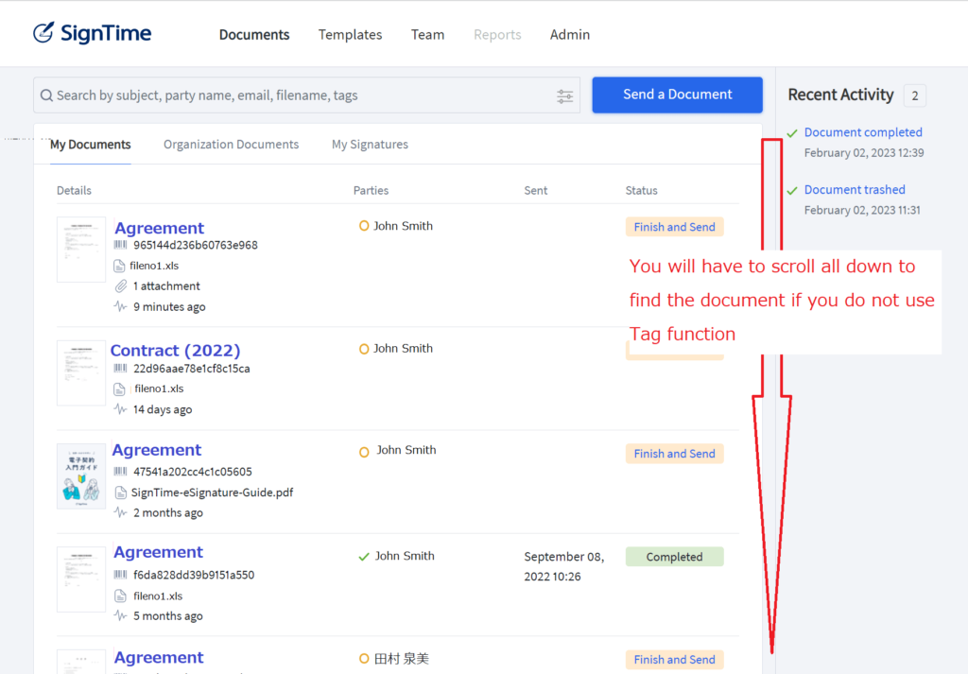Viewport: 968px width, 674px height.
Task: Open the Document completed activity link
Action: 863,132
